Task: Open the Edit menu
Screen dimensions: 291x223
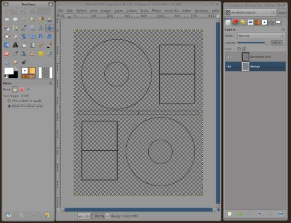Action: tap(70, 11)
